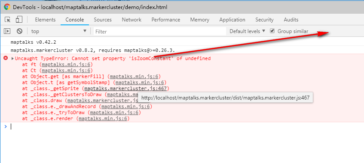This screenshot has width=364, height=163.
Task: Switch to the Performance tab
Action: click(166, 20)
